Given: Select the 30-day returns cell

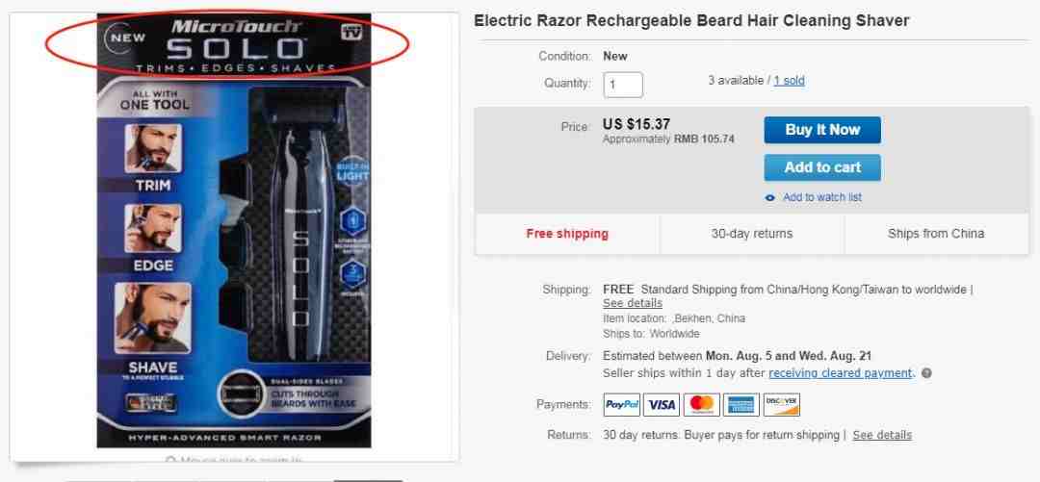Looking at the screenshot, I should (752, 234).
